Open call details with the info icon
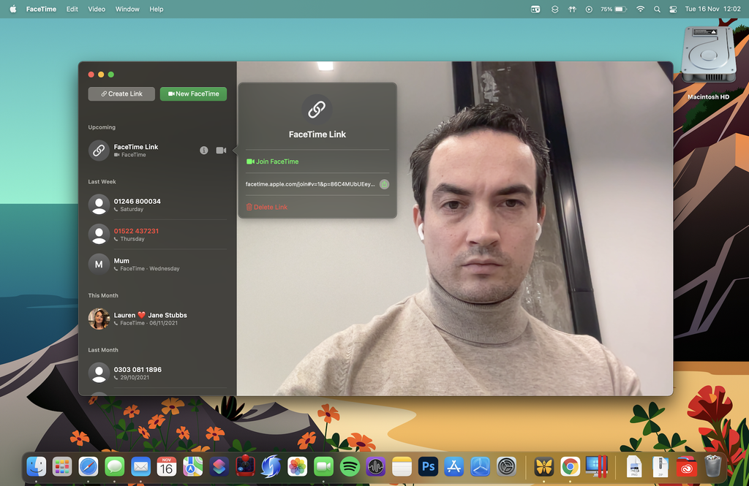 point(203,150)
